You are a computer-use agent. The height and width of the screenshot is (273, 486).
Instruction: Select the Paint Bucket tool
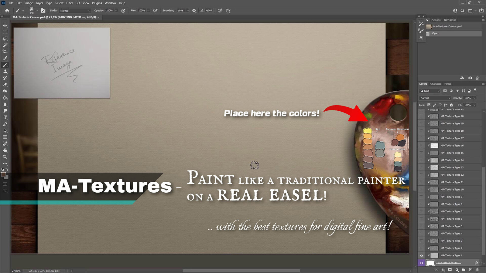(5, 98)
